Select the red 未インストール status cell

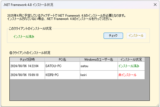click(x=131, y=75)
